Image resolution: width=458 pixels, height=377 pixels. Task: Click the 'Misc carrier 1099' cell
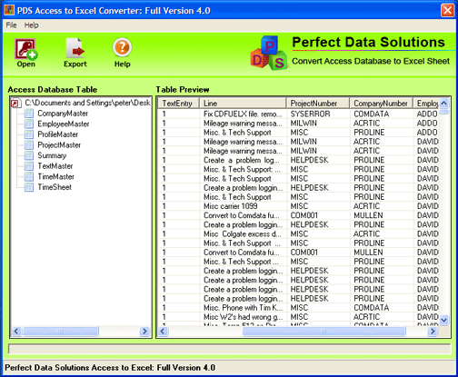[243, 206]
